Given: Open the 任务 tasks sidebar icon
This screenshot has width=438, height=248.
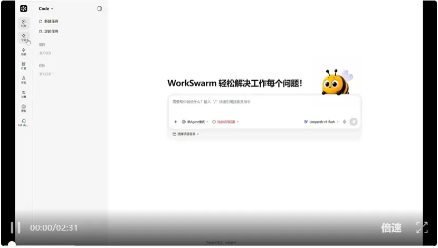Looking at the screenshot, I should tap(24, 23).
